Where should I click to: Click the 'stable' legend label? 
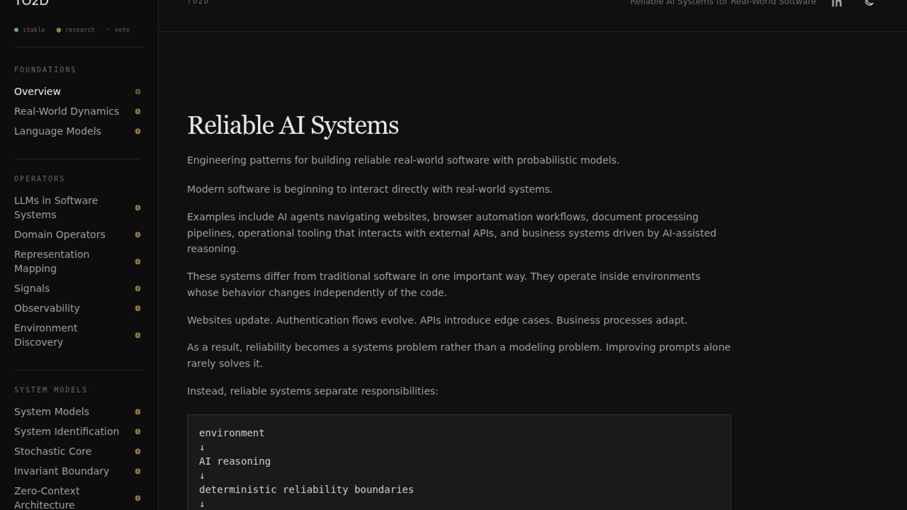(34, 30)
